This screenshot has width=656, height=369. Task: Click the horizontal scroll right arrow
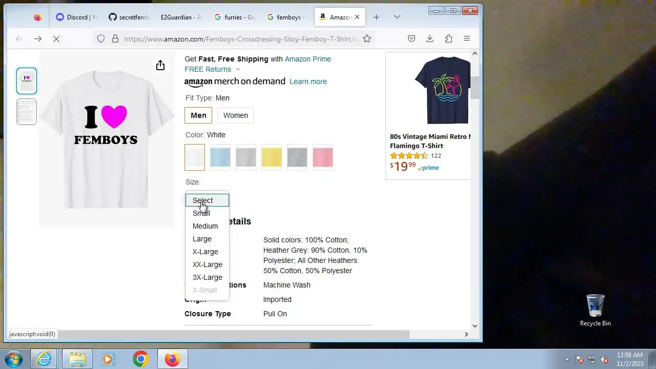466,334
